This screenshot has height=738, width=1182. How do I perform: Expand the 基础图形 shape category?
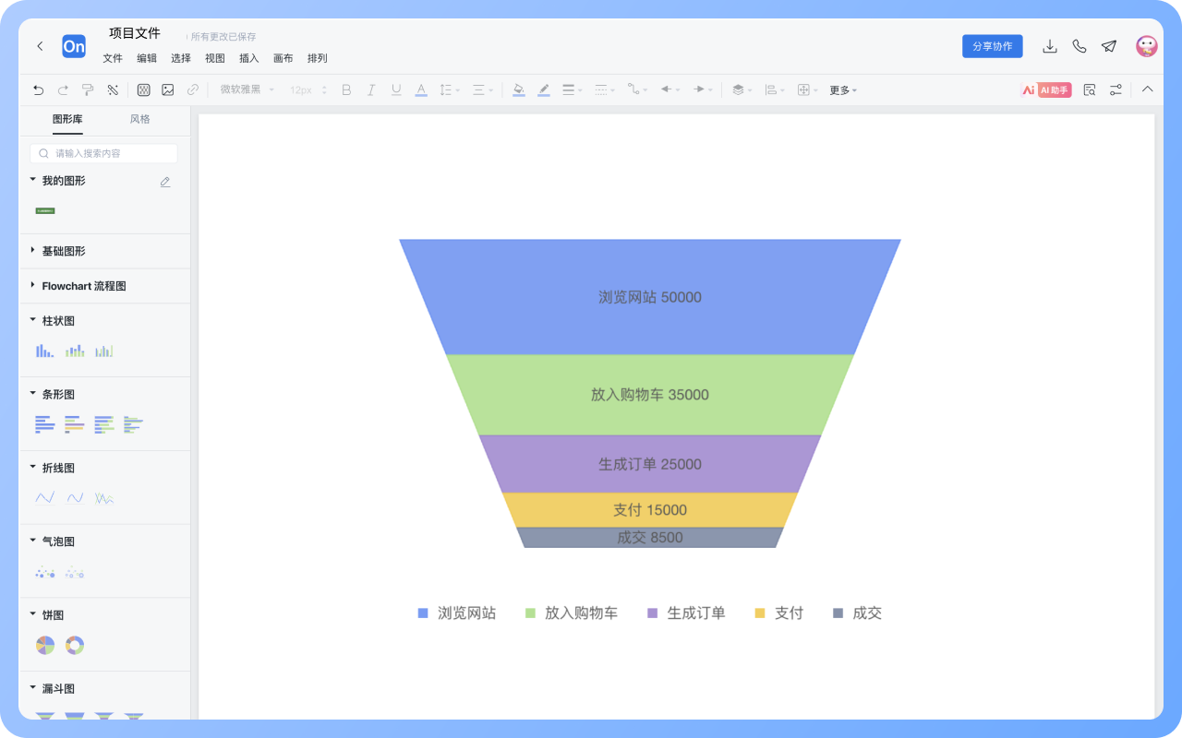click(63, 251)
